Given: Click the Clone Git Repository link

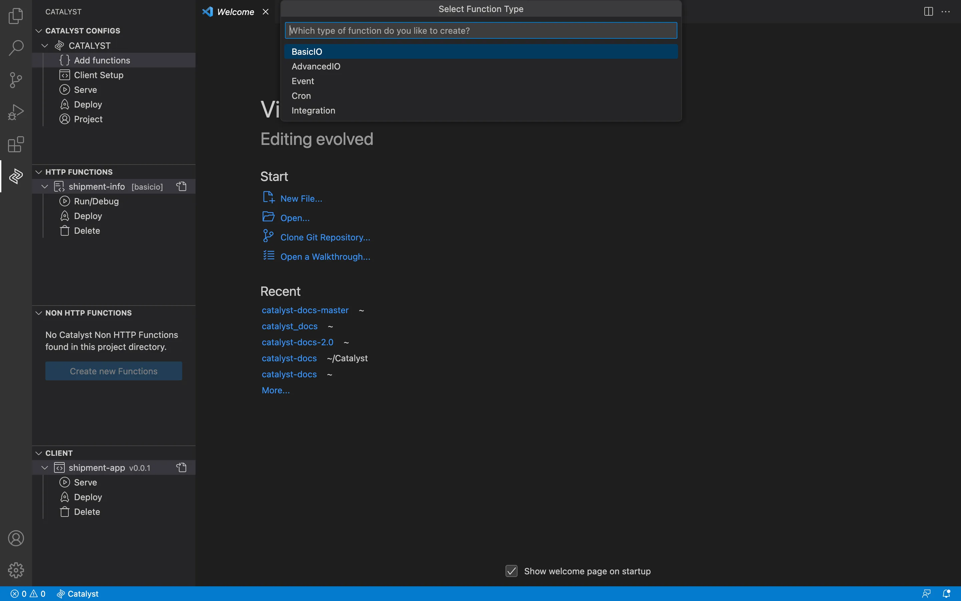Looking at the screenshot, I should pyautogui.click(x=325, y=237).
